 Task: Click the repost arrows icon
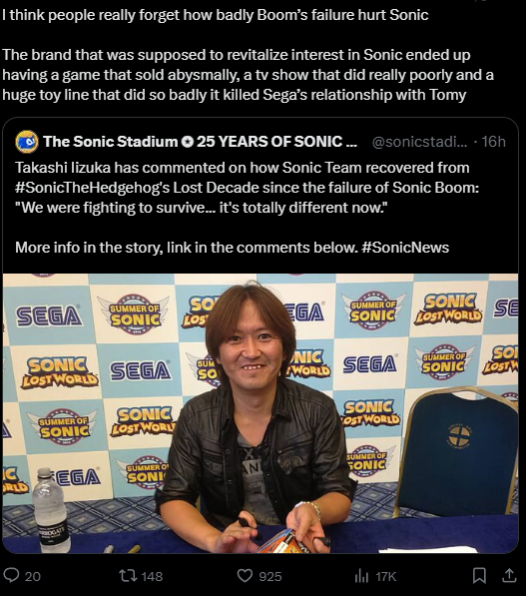click(x=128, y=575)
